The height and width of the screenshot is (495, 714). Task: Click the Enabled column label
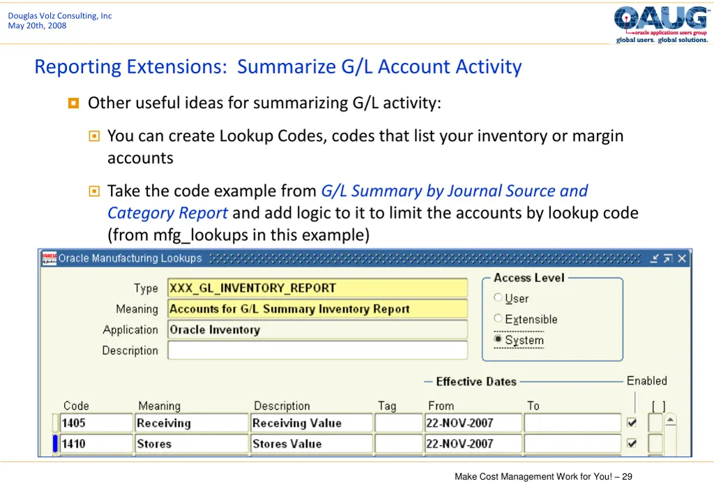coord(646,381)
